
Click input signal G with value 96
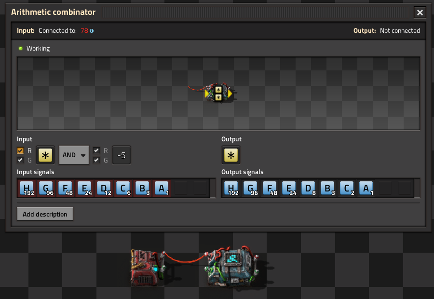pyautogui.click(x=46, y=188)
